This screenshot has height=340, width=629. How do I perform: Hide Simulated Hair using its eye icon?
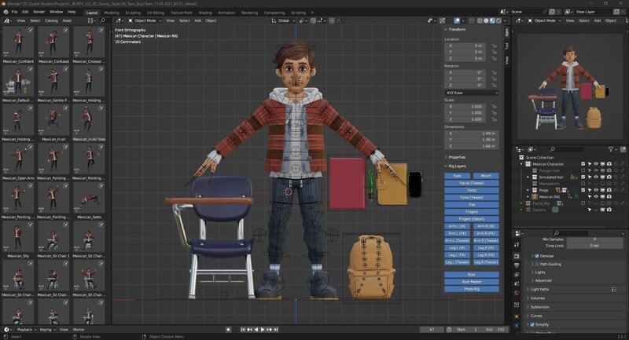pyautogui.click(x=596, y=177)
